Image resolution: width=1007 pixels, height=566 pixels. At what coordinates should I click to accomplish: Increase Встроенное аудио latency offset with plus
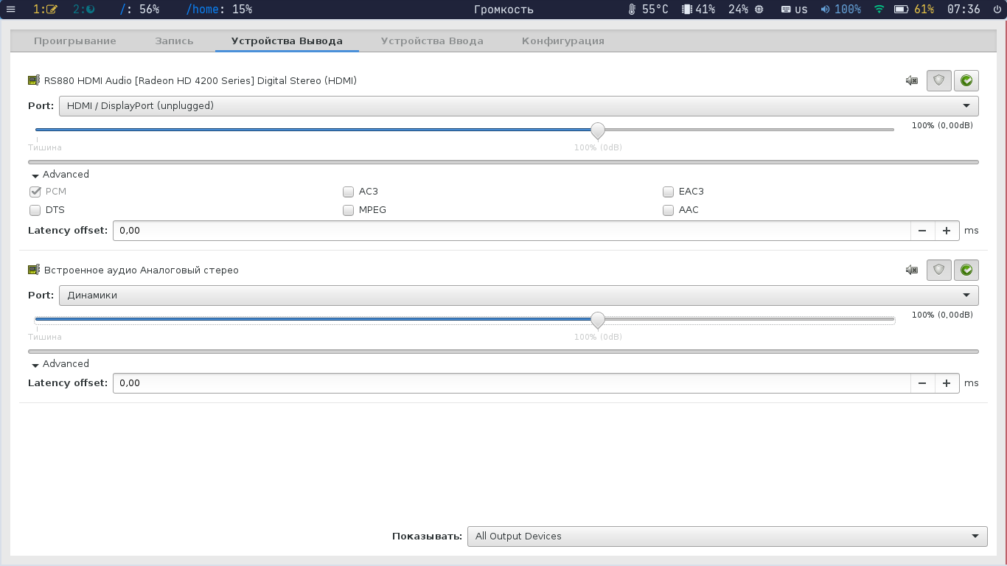947,383
